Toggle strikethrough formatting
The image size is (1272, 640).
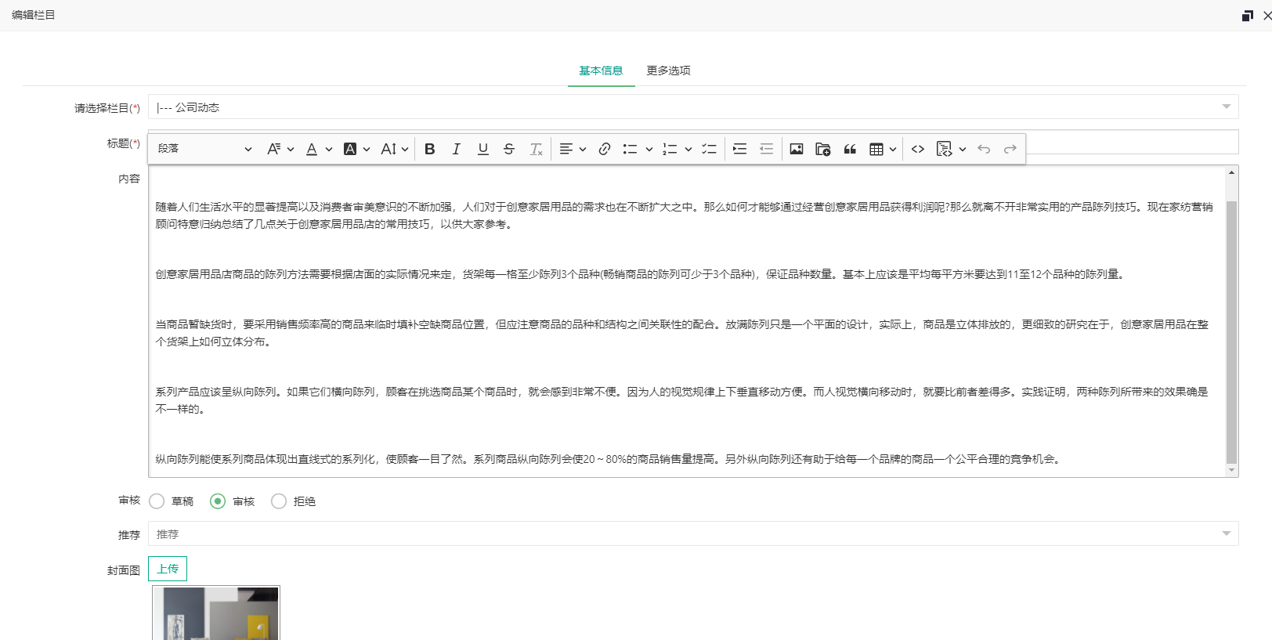point(509,149)
